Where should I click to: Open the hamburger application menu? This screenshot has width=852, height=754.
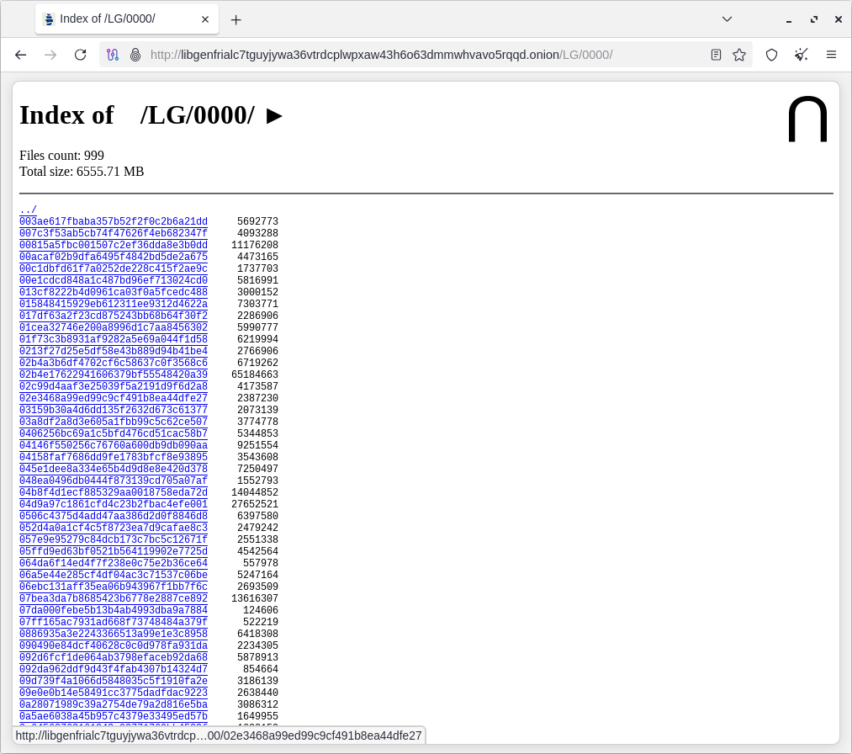point(831,55)
